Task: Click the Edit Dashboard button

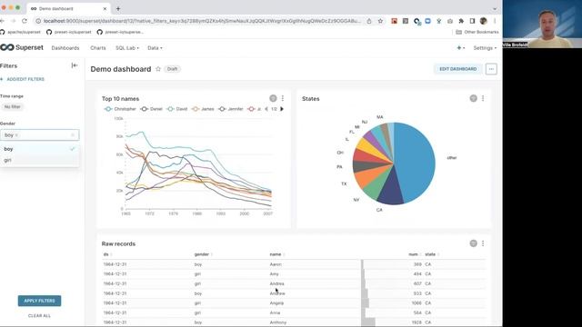Action: tap(458, 69)
